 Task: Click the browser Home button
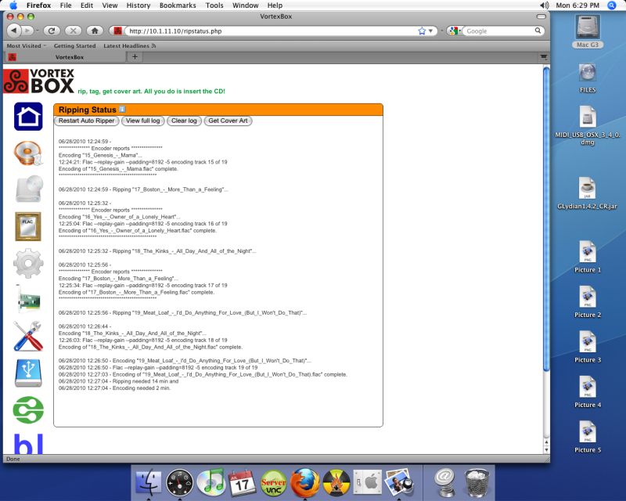[95, 31]
